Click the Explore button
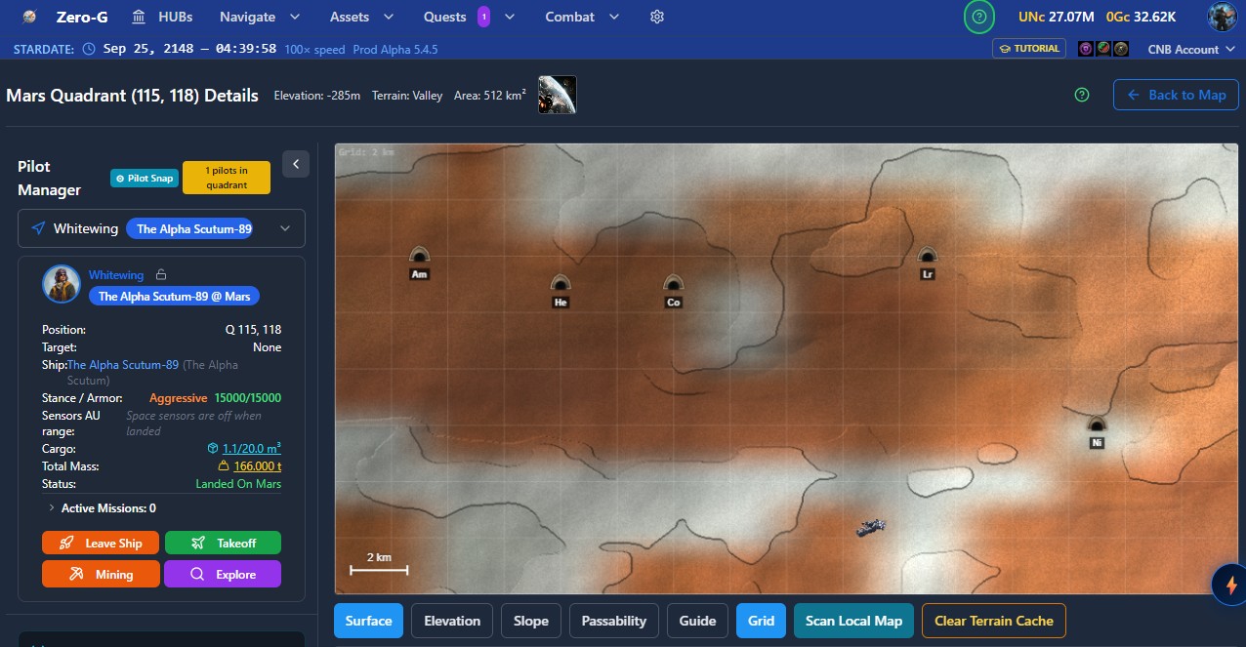The height and width of the screenshot is (647, 1246). [x=223, y=574]
